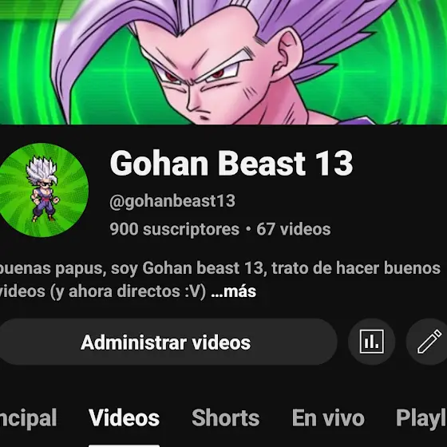Screen dimensions: 447x447
Task: Tap the pencil edit channel icon
Action: point(428,342)
